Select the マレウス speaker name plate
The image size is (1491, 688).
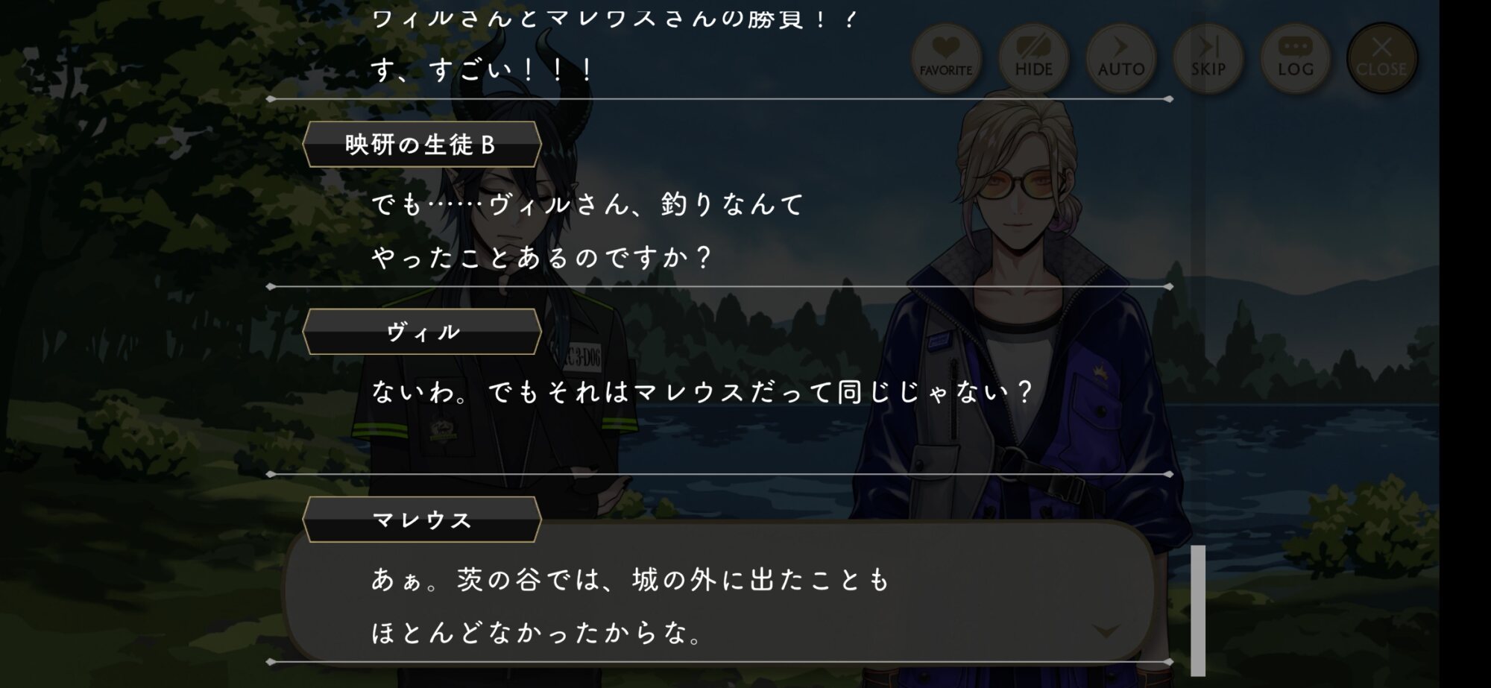421,520
